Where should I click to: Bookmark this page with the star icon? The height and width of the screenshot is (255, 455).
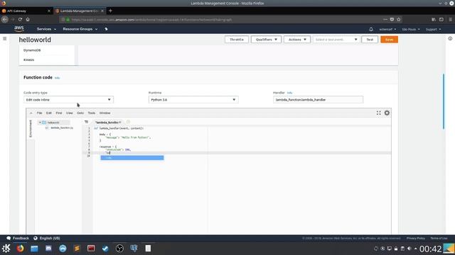[399, 19]
